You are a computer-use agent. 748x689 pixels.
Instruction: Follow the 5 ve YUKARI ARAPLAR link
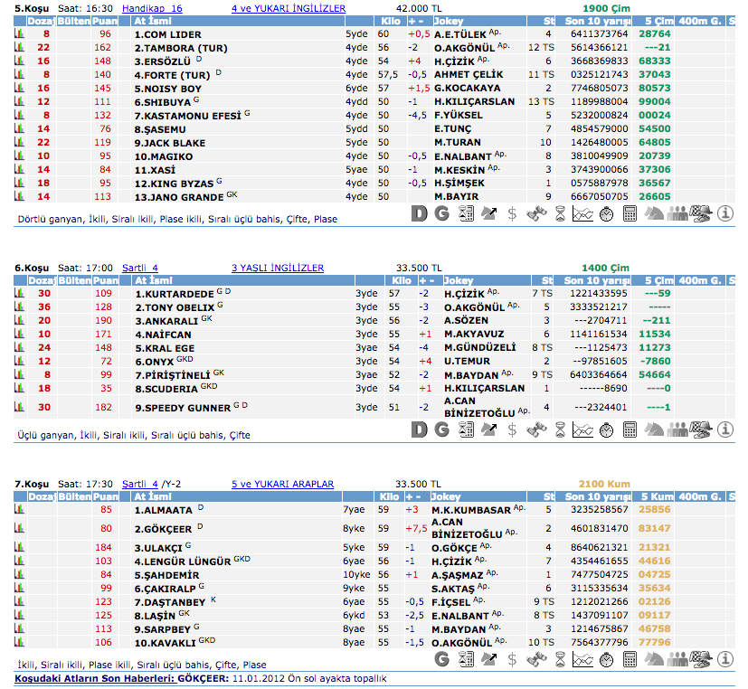coord(282,484)
